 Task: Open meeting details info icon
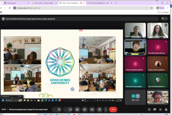pos(149,109)
